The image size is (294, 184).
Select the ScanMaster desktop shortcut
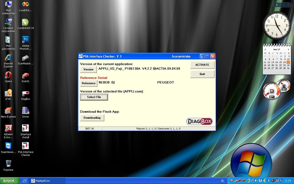(25, 59)
